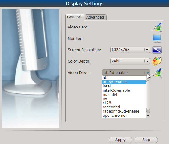Click the Color Depth palette icon
Screen dimensions: 169x144
157,61
